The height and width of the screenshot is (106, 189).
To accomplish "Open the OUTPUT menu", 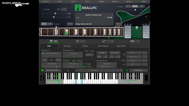I will [46, 1].
